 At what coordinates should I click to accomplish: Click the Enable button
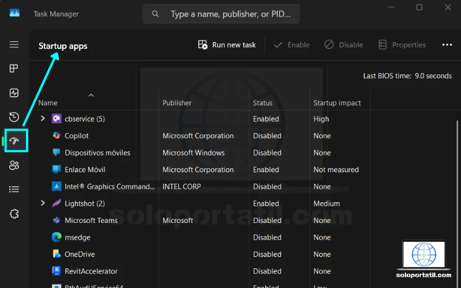click(292, 45)
